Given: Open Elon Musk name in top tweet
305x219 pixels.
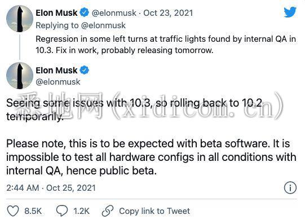Looking at the screenshot, I should 56,13.
